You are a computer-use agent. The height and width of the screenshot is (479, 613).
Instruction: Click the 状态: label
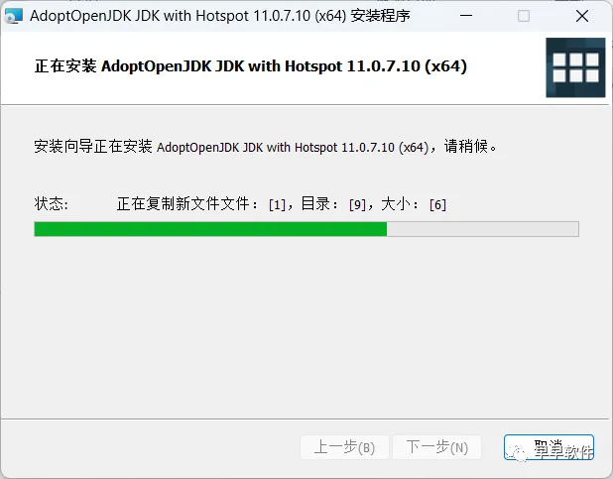click(52, 203)
